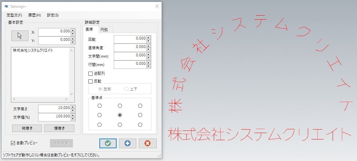Decrease X value with down arrow
Screen dimensions: 357x161
[73, 34]
